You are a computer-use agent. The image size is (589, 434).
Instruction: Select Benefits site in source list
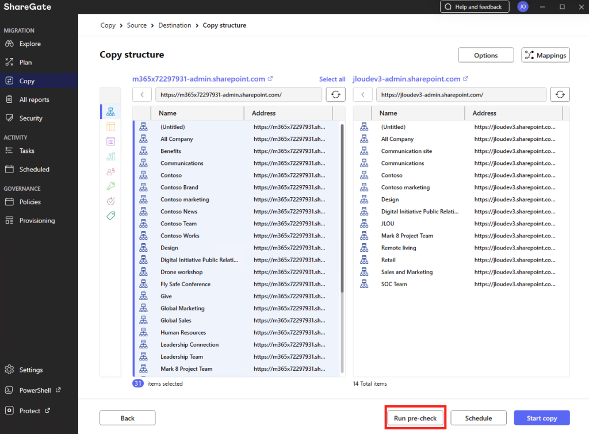coord(236,151)
